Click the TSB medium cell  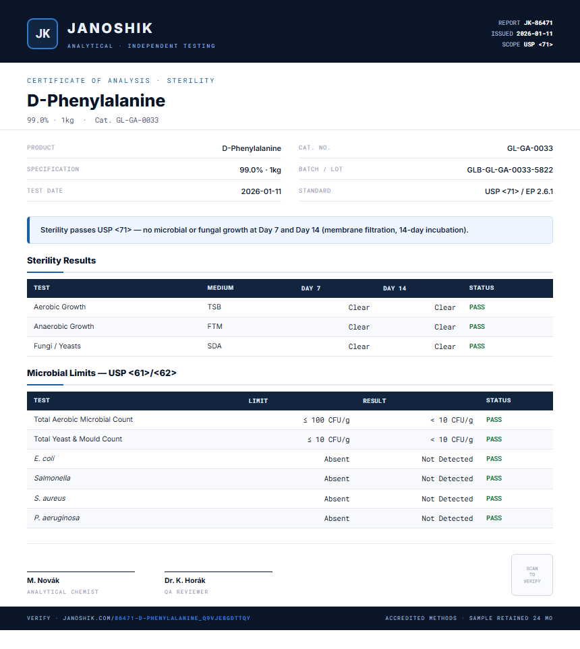pyautogui.click(x=214, y=307)
